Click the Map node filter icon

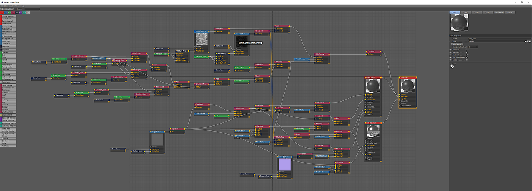pos(13,13)
